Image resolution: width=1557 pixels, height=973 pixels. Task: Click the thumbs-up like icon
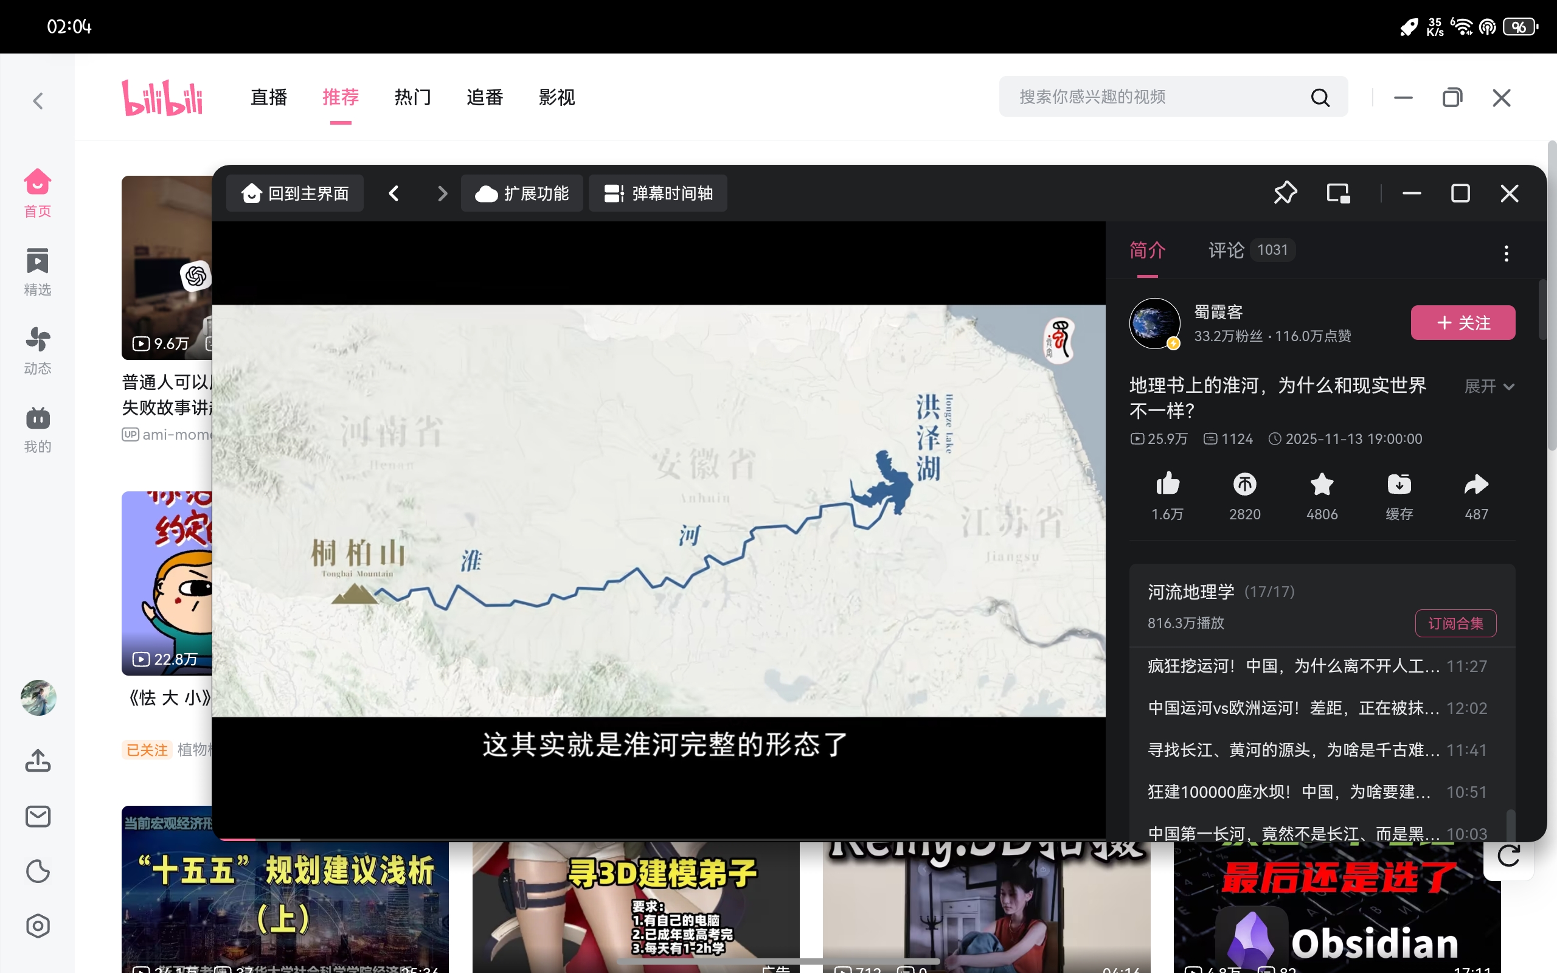point(1167,485)
